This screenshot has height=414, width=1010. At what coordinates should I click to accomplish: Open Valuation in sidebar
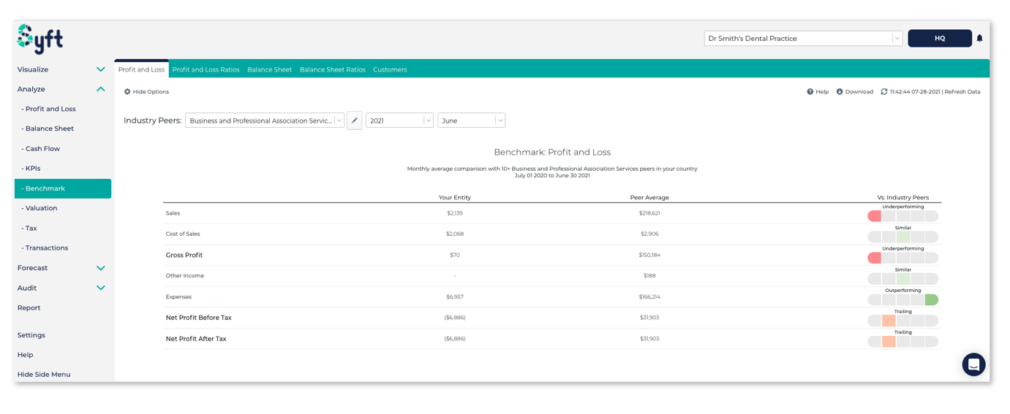coord(39,208)
